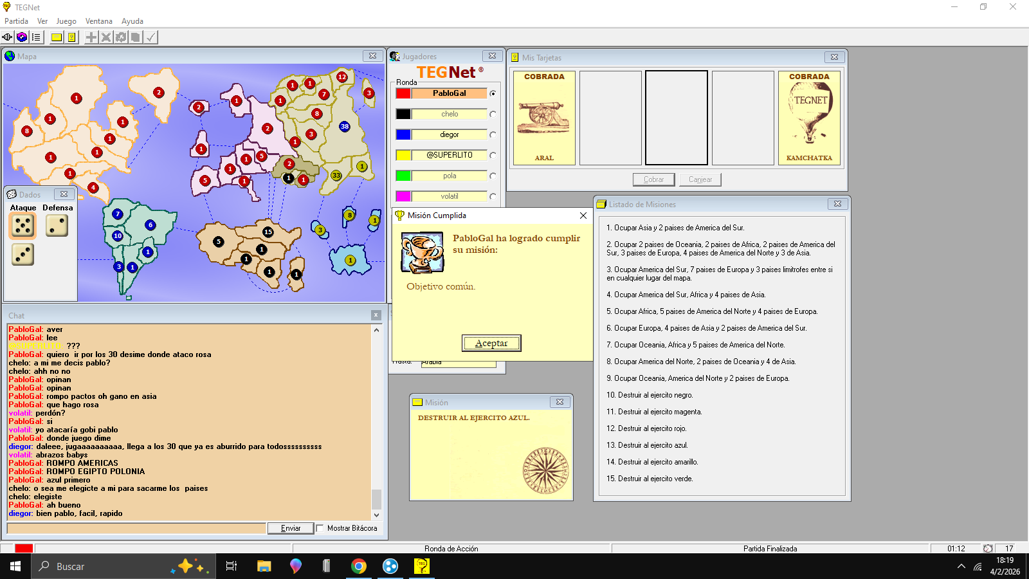Click diegor's blue color swatch
Image resolution: width=1029 pixels, height=579 pixels.
403,134
